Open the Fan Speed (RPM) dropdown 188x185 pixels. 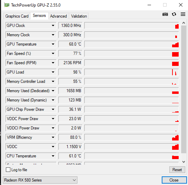[31, 63]
